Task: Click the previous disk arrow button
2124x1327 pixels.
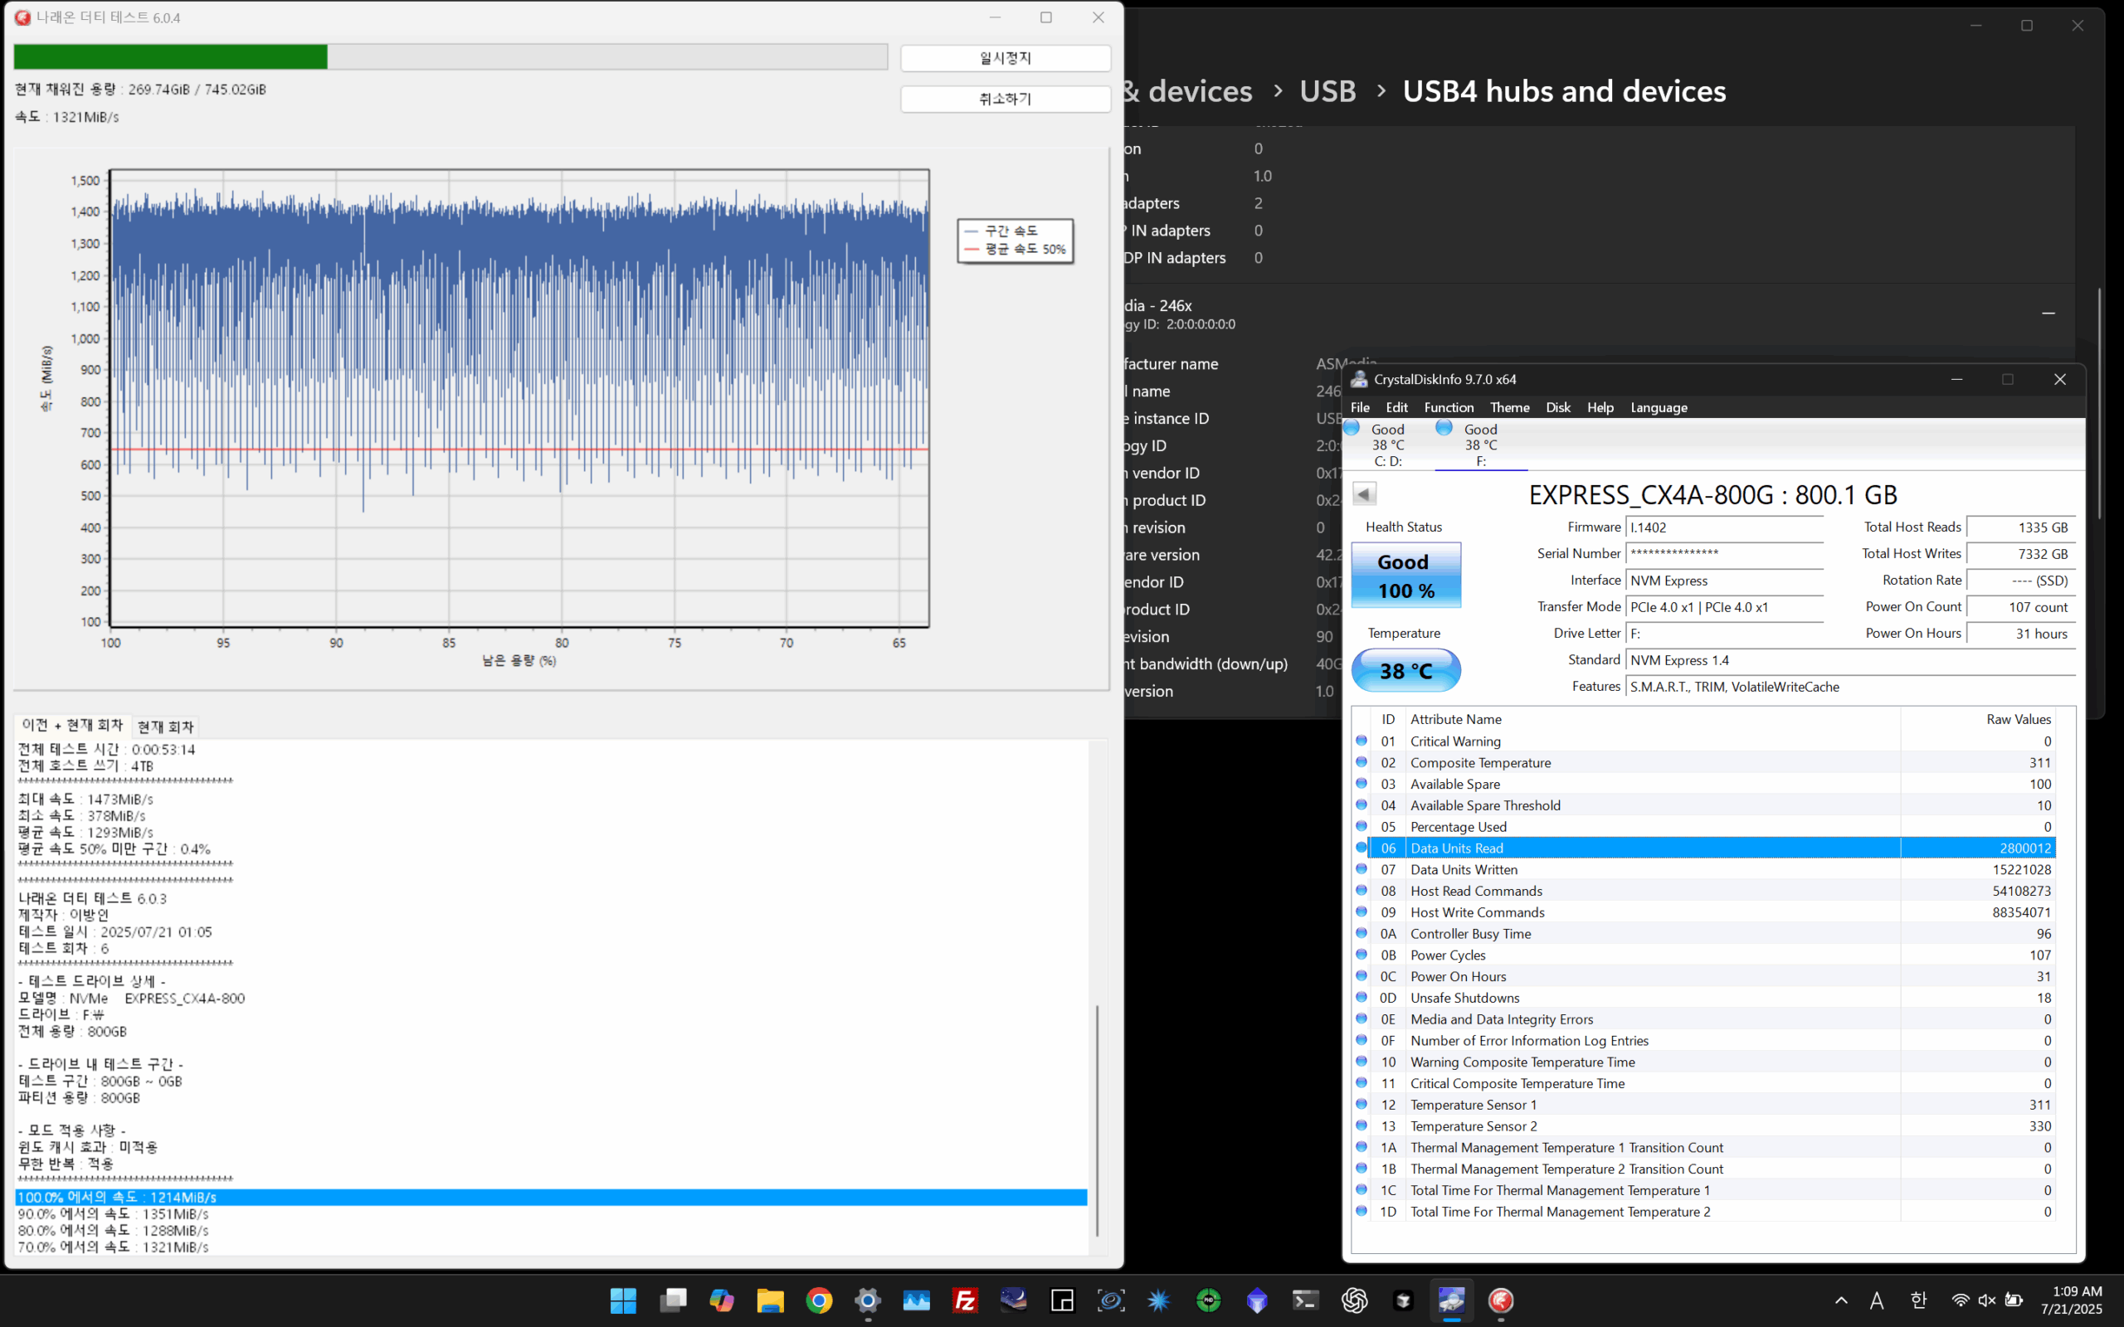Action: [x=1364, y=493]
